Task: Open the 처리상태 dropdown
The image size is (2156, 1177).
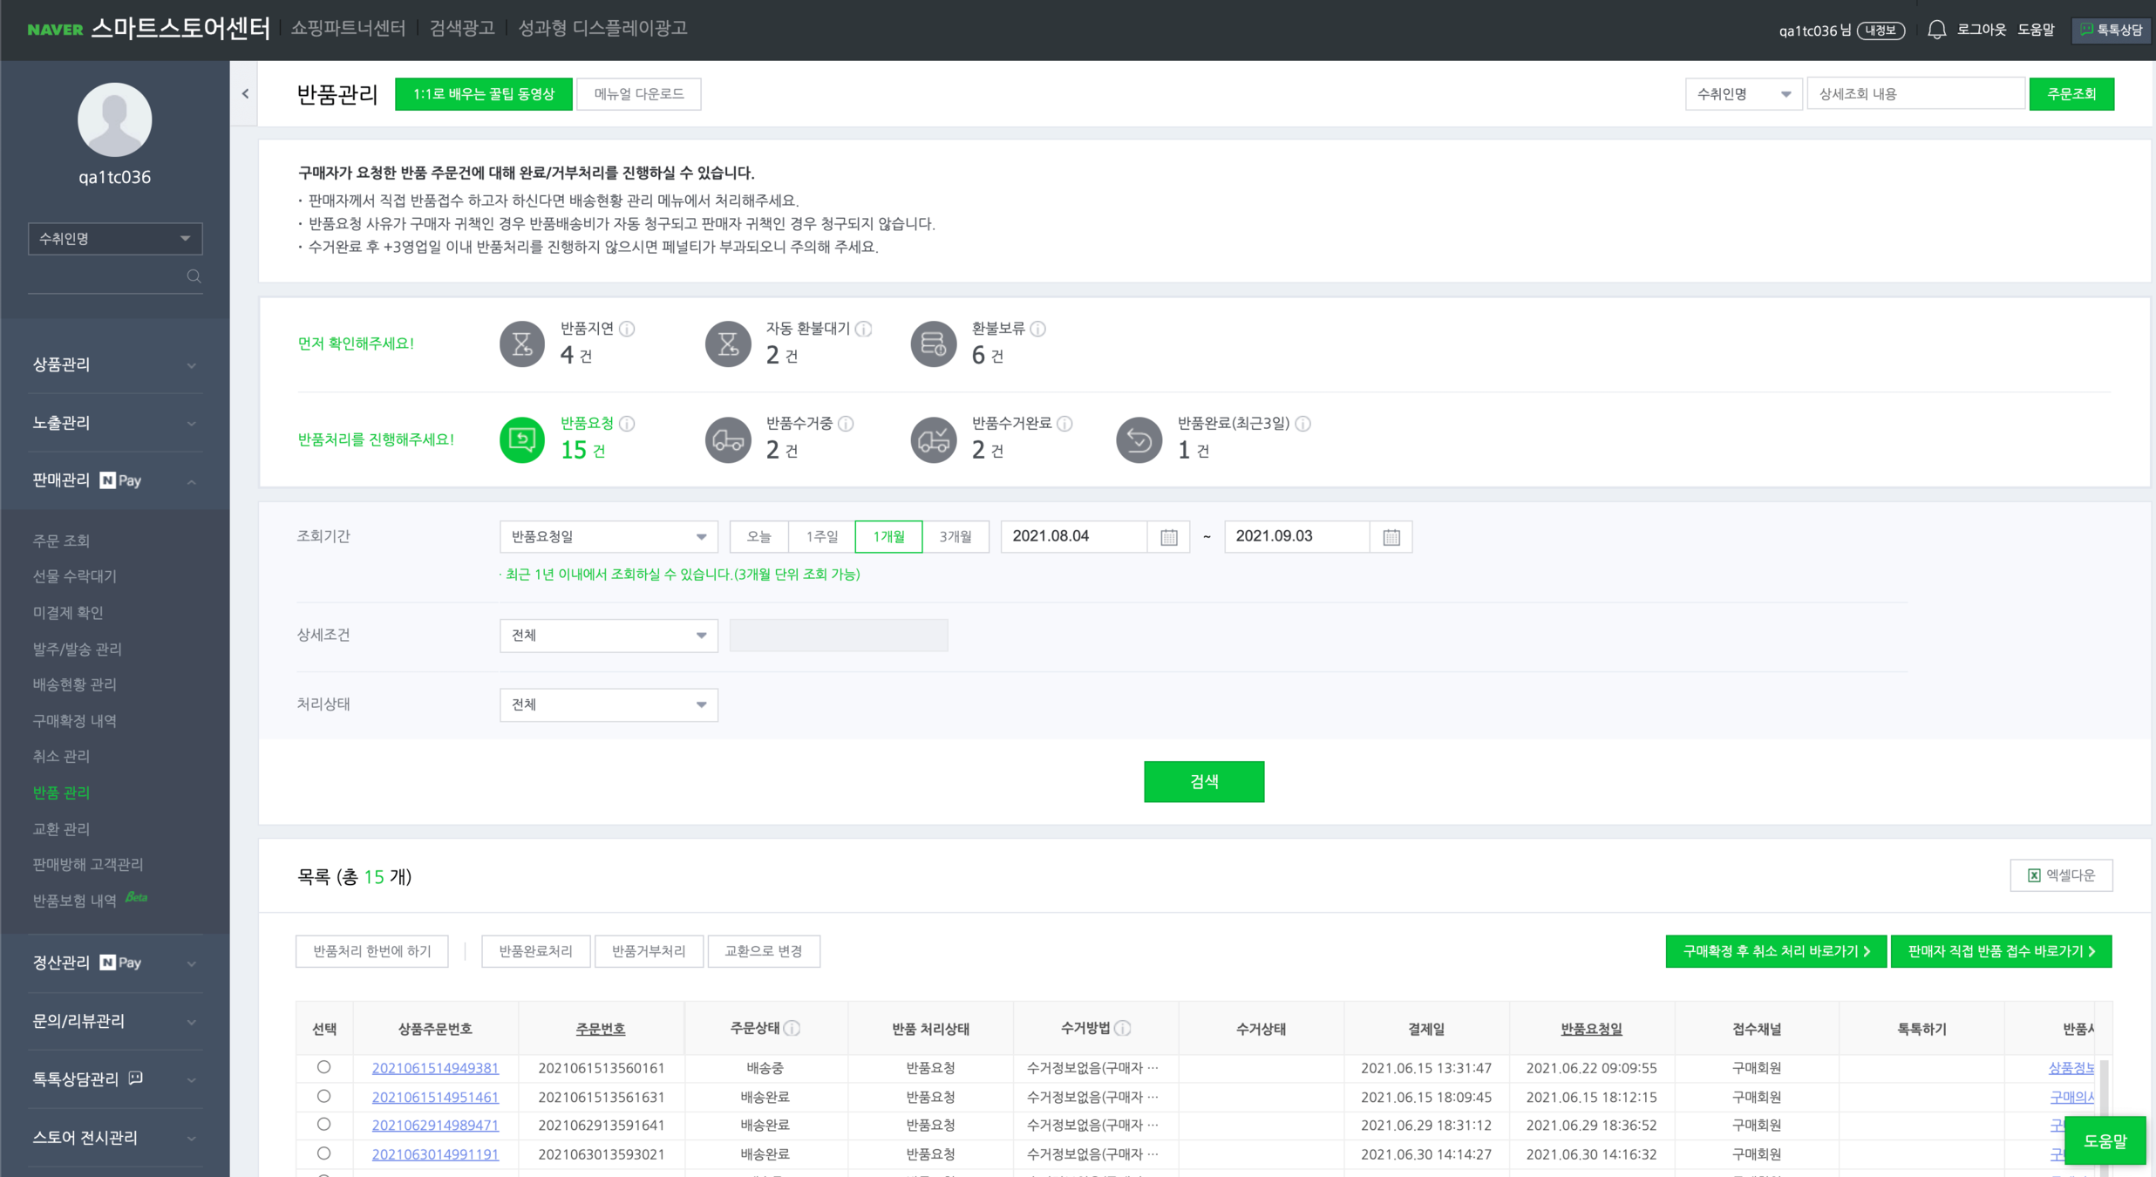Action: click(608, 704)
